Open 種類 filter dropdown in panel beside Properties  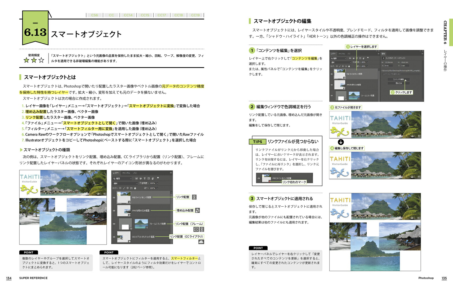[338, 58]
